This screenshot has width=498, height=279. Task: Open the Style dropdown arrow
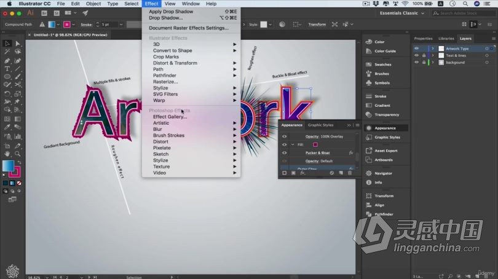271,25
